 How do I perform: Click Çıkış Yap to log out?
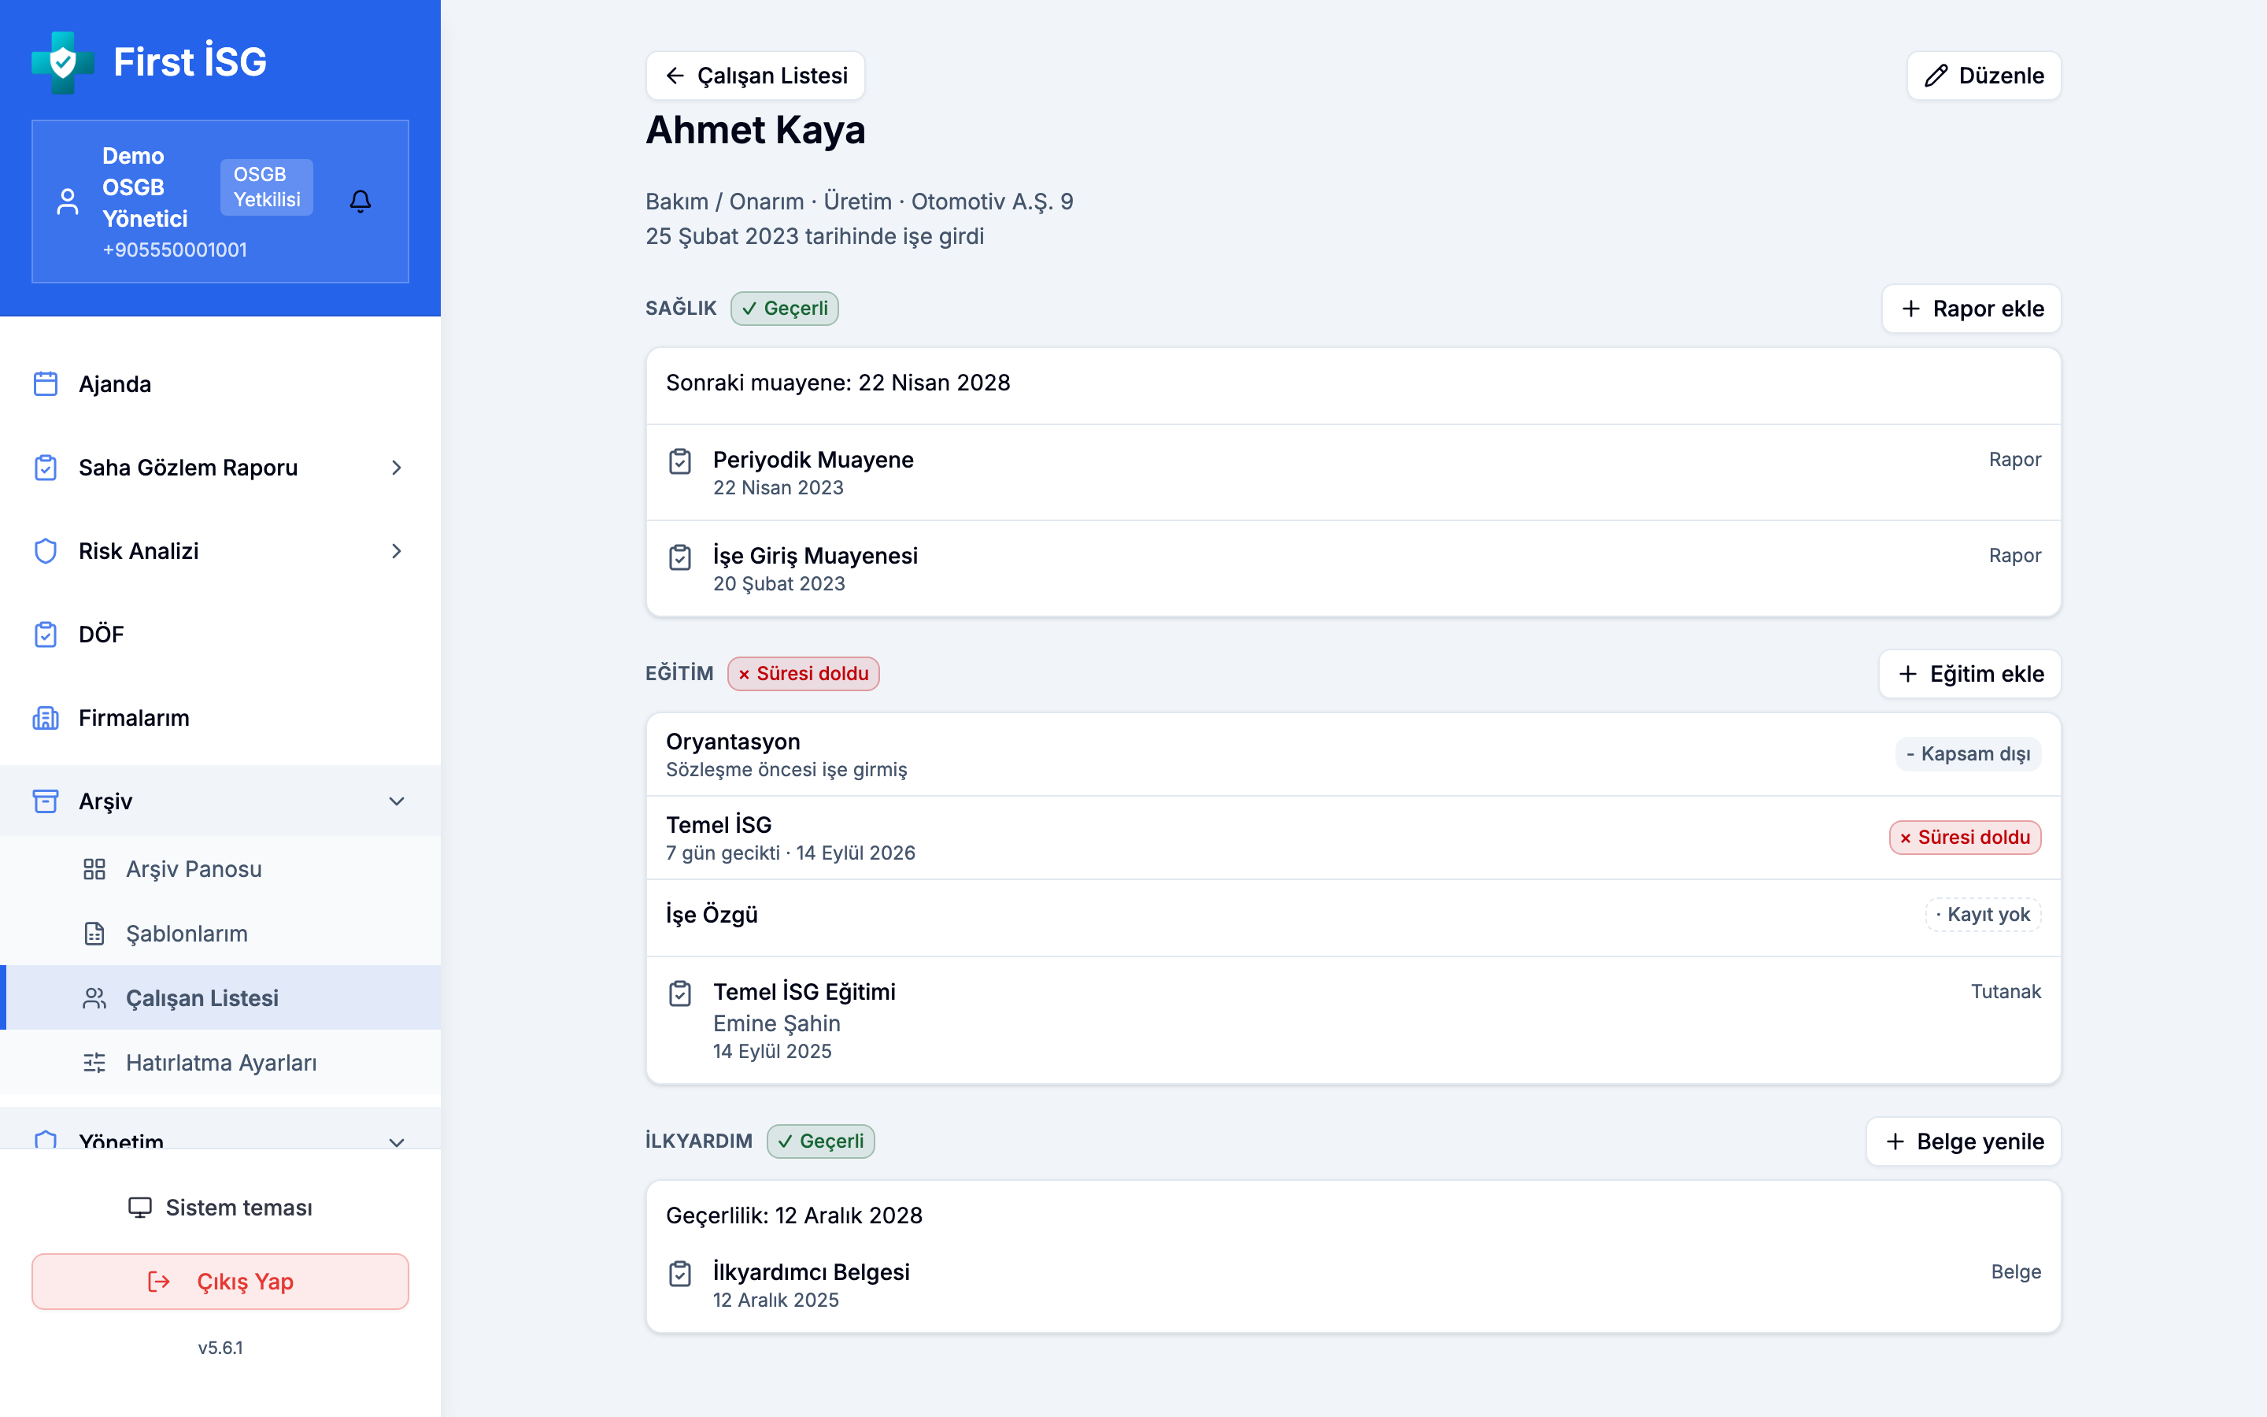tap(220, 1281)
